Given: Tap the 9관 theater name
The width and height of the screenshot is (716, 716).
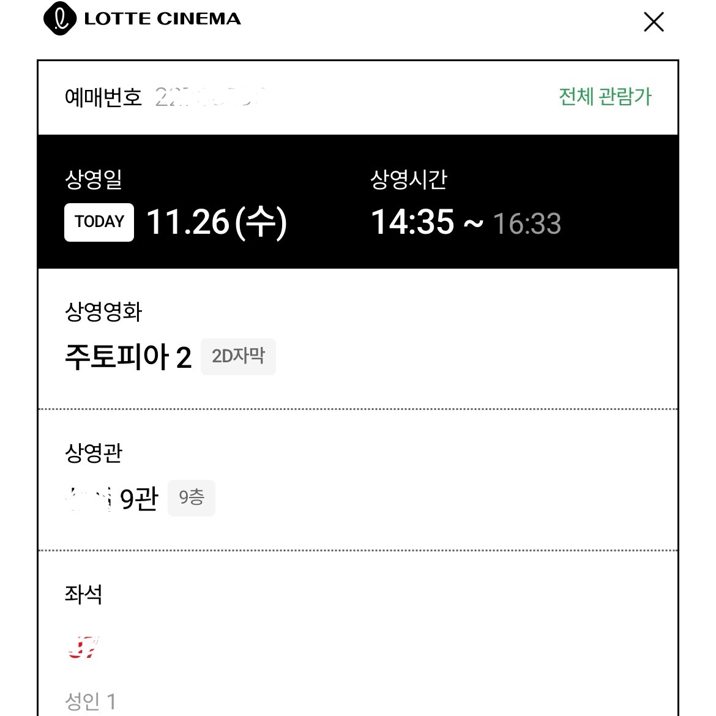Looking at the screenshot, I should (x=139, y=499).
